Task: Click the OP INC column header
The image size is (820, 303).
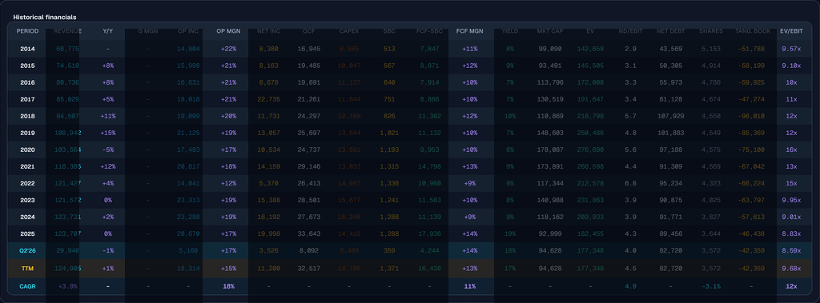Action: pos(188,31)
